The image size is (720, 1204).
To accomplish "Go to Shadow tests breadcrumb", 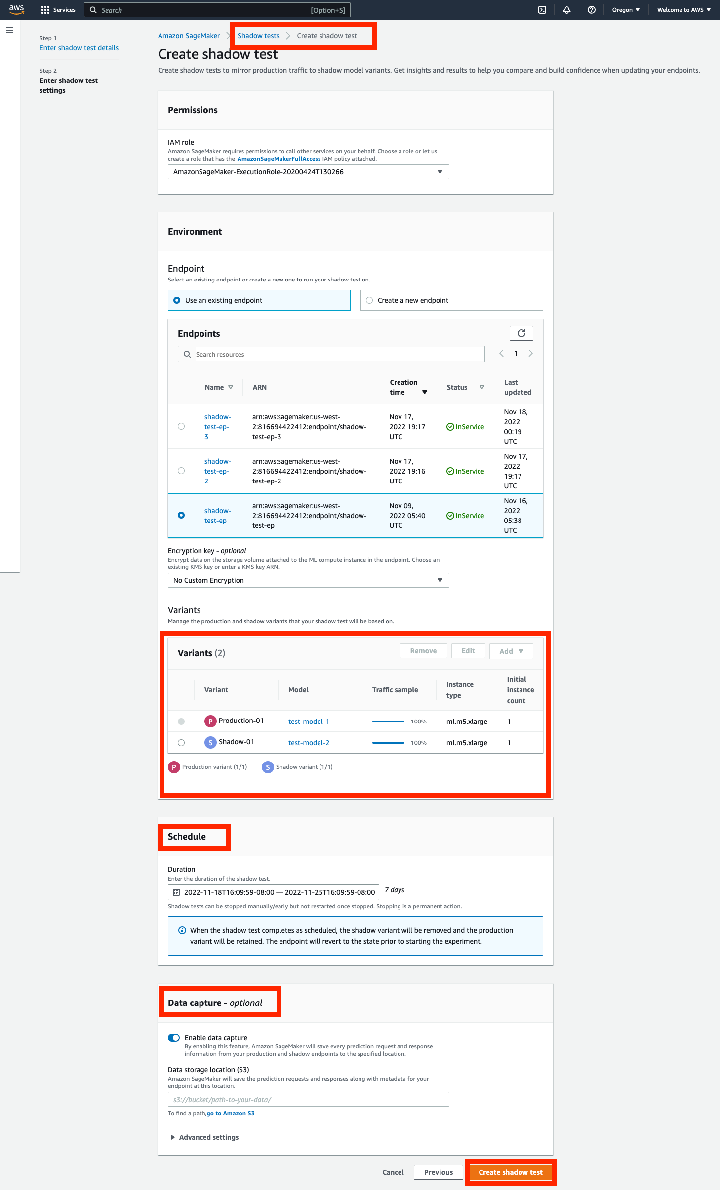I will [x=258, y=36].
